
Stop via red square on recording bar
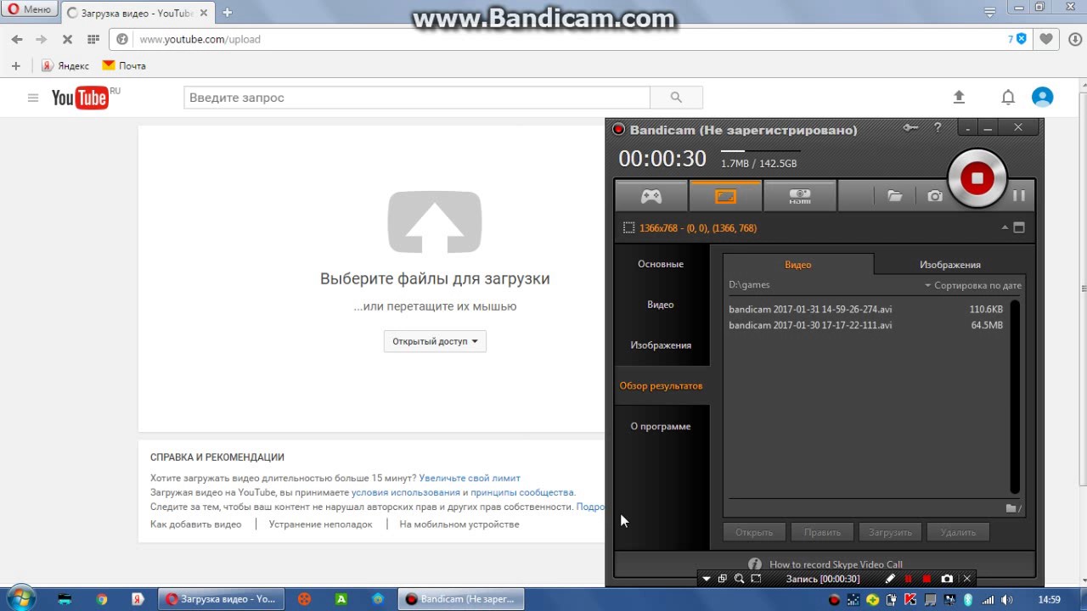pos(926,579)
